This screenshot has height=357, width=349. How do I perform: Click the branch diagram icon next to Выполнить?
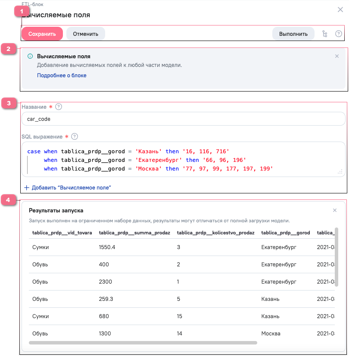[325, 34]
